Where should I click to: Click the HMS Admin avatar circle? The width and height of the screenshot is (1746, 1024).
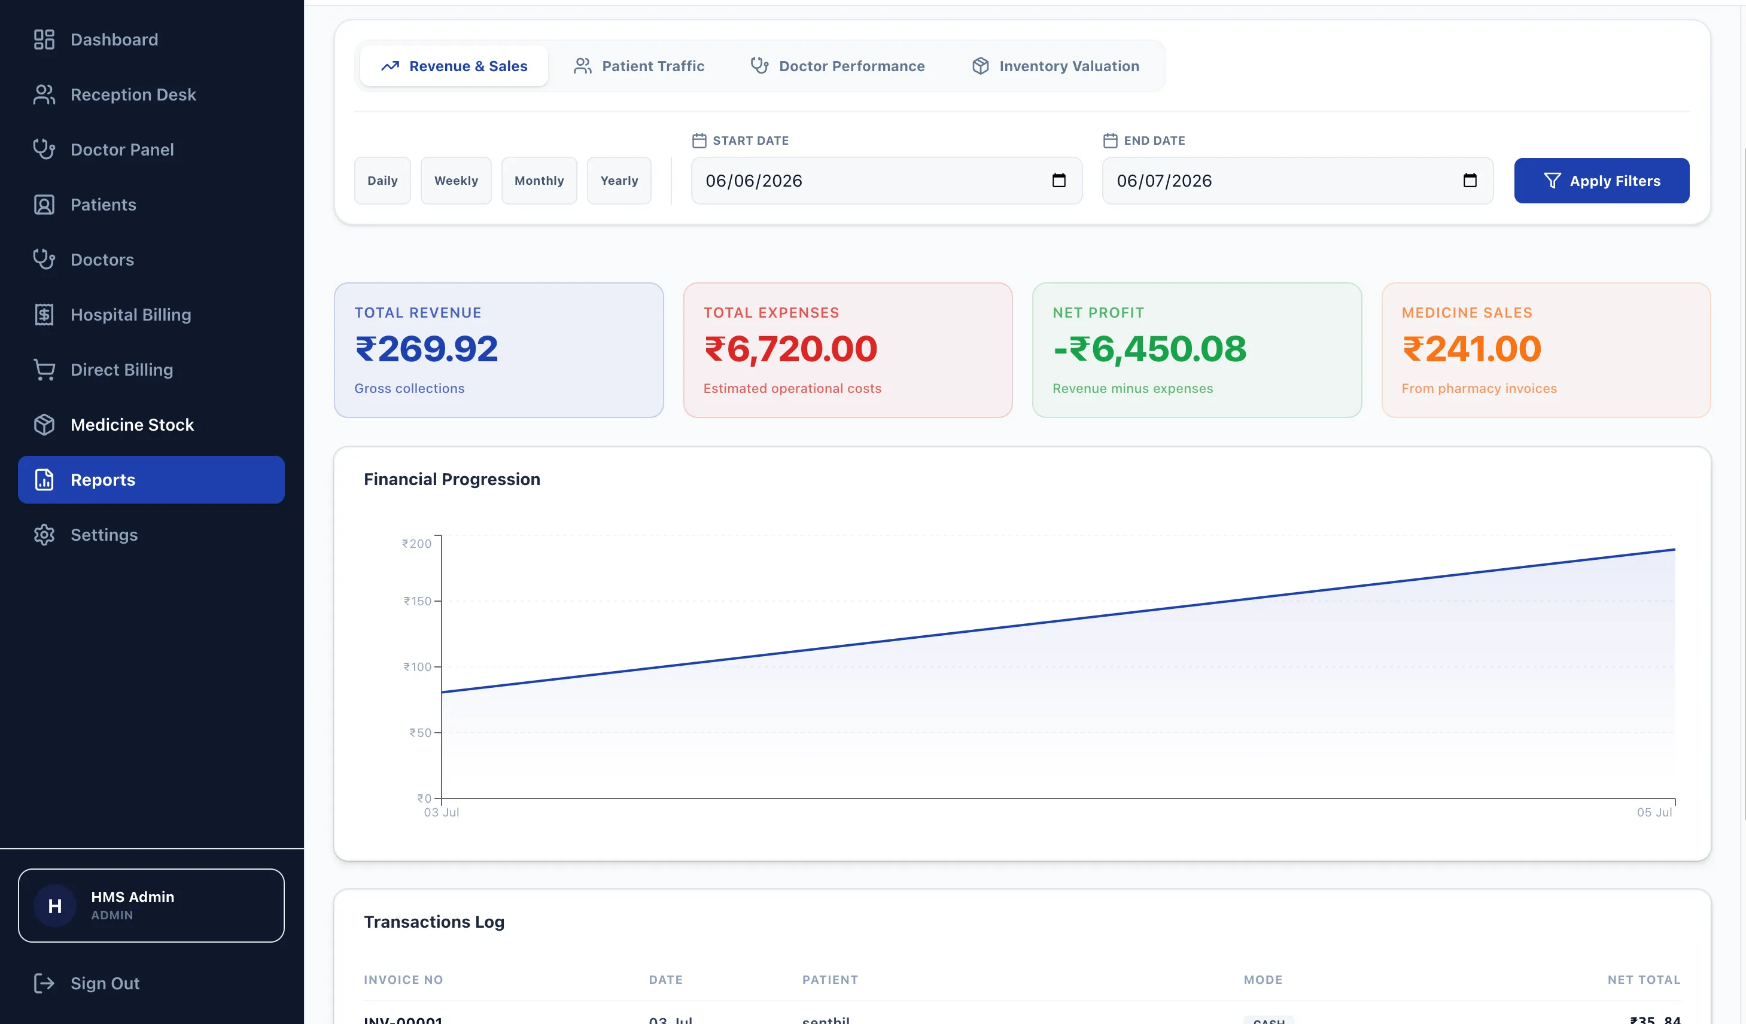click(54, 906)
